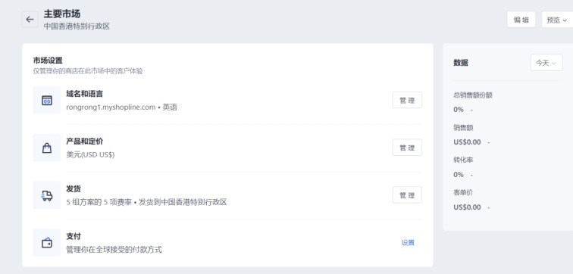Click 管理 for 发货
This screenshot has height=274, width=573.
pos(407,195)
